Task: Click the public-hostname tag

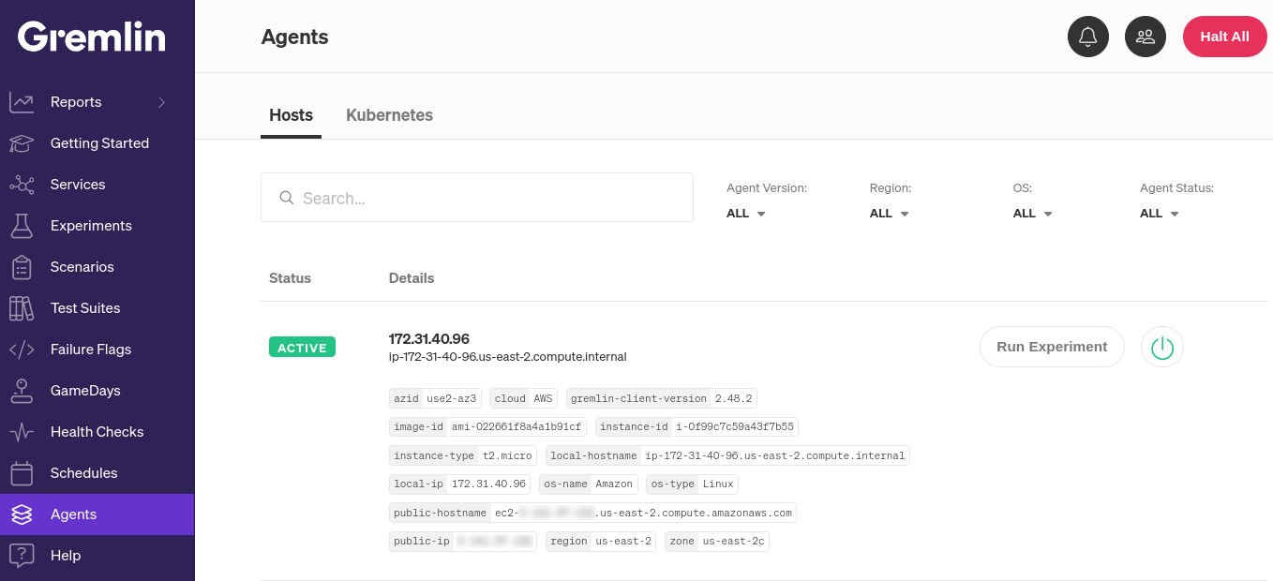Action: tap(593, 514)
